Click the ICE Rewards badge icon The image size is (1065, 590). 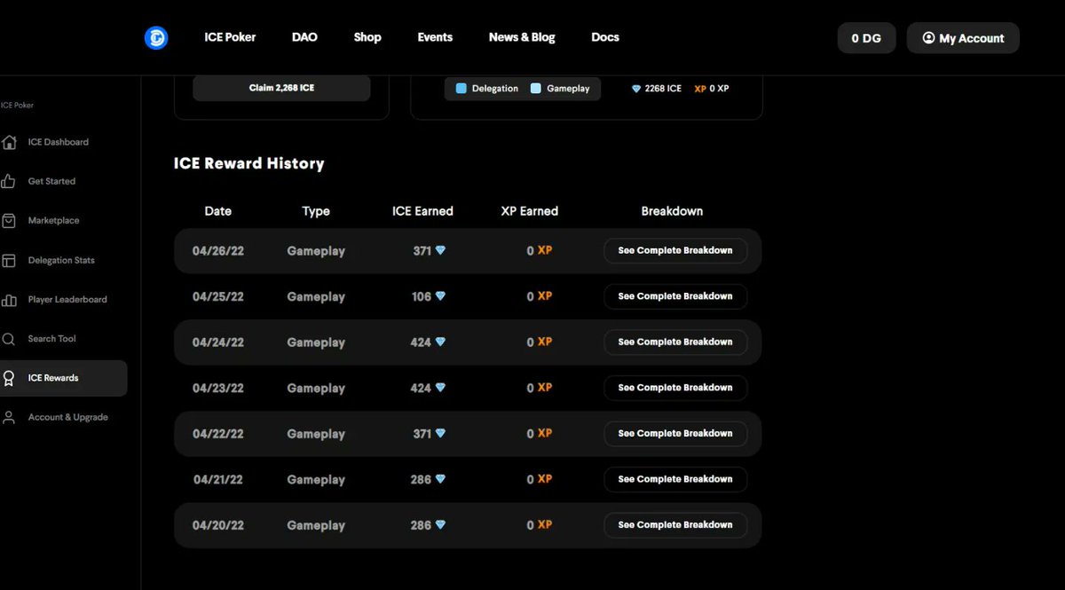pos(11,378)
